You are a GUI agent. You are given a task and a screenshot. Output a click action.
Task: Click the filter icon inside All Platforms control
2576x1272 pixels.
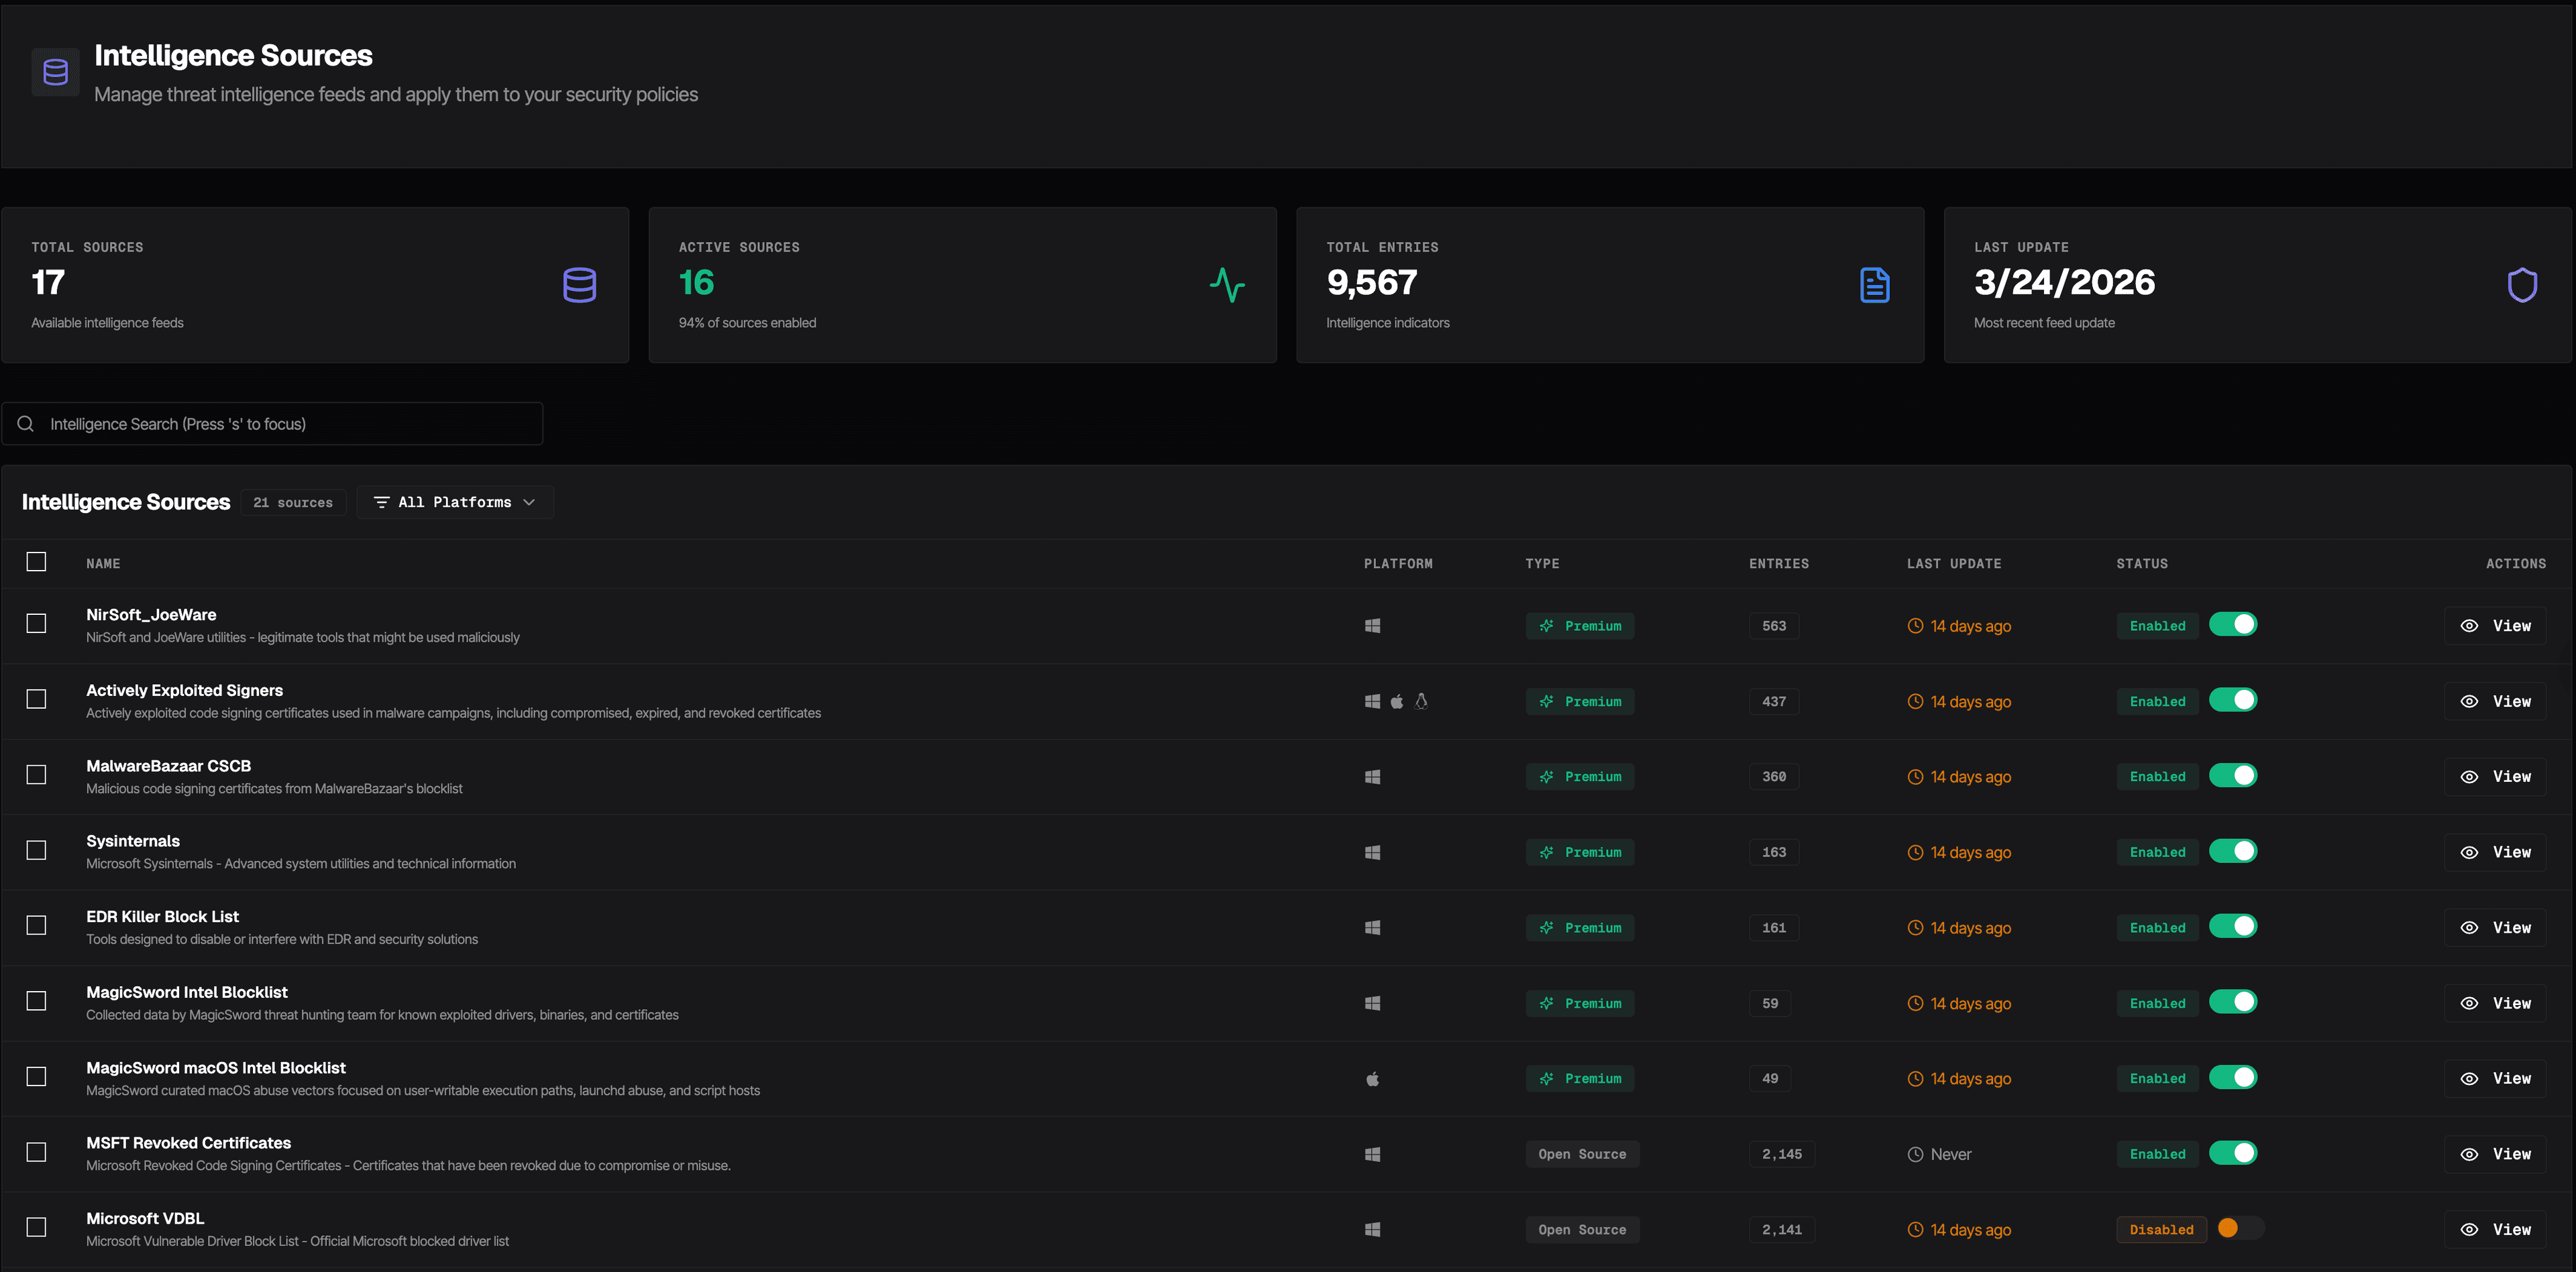382,502
